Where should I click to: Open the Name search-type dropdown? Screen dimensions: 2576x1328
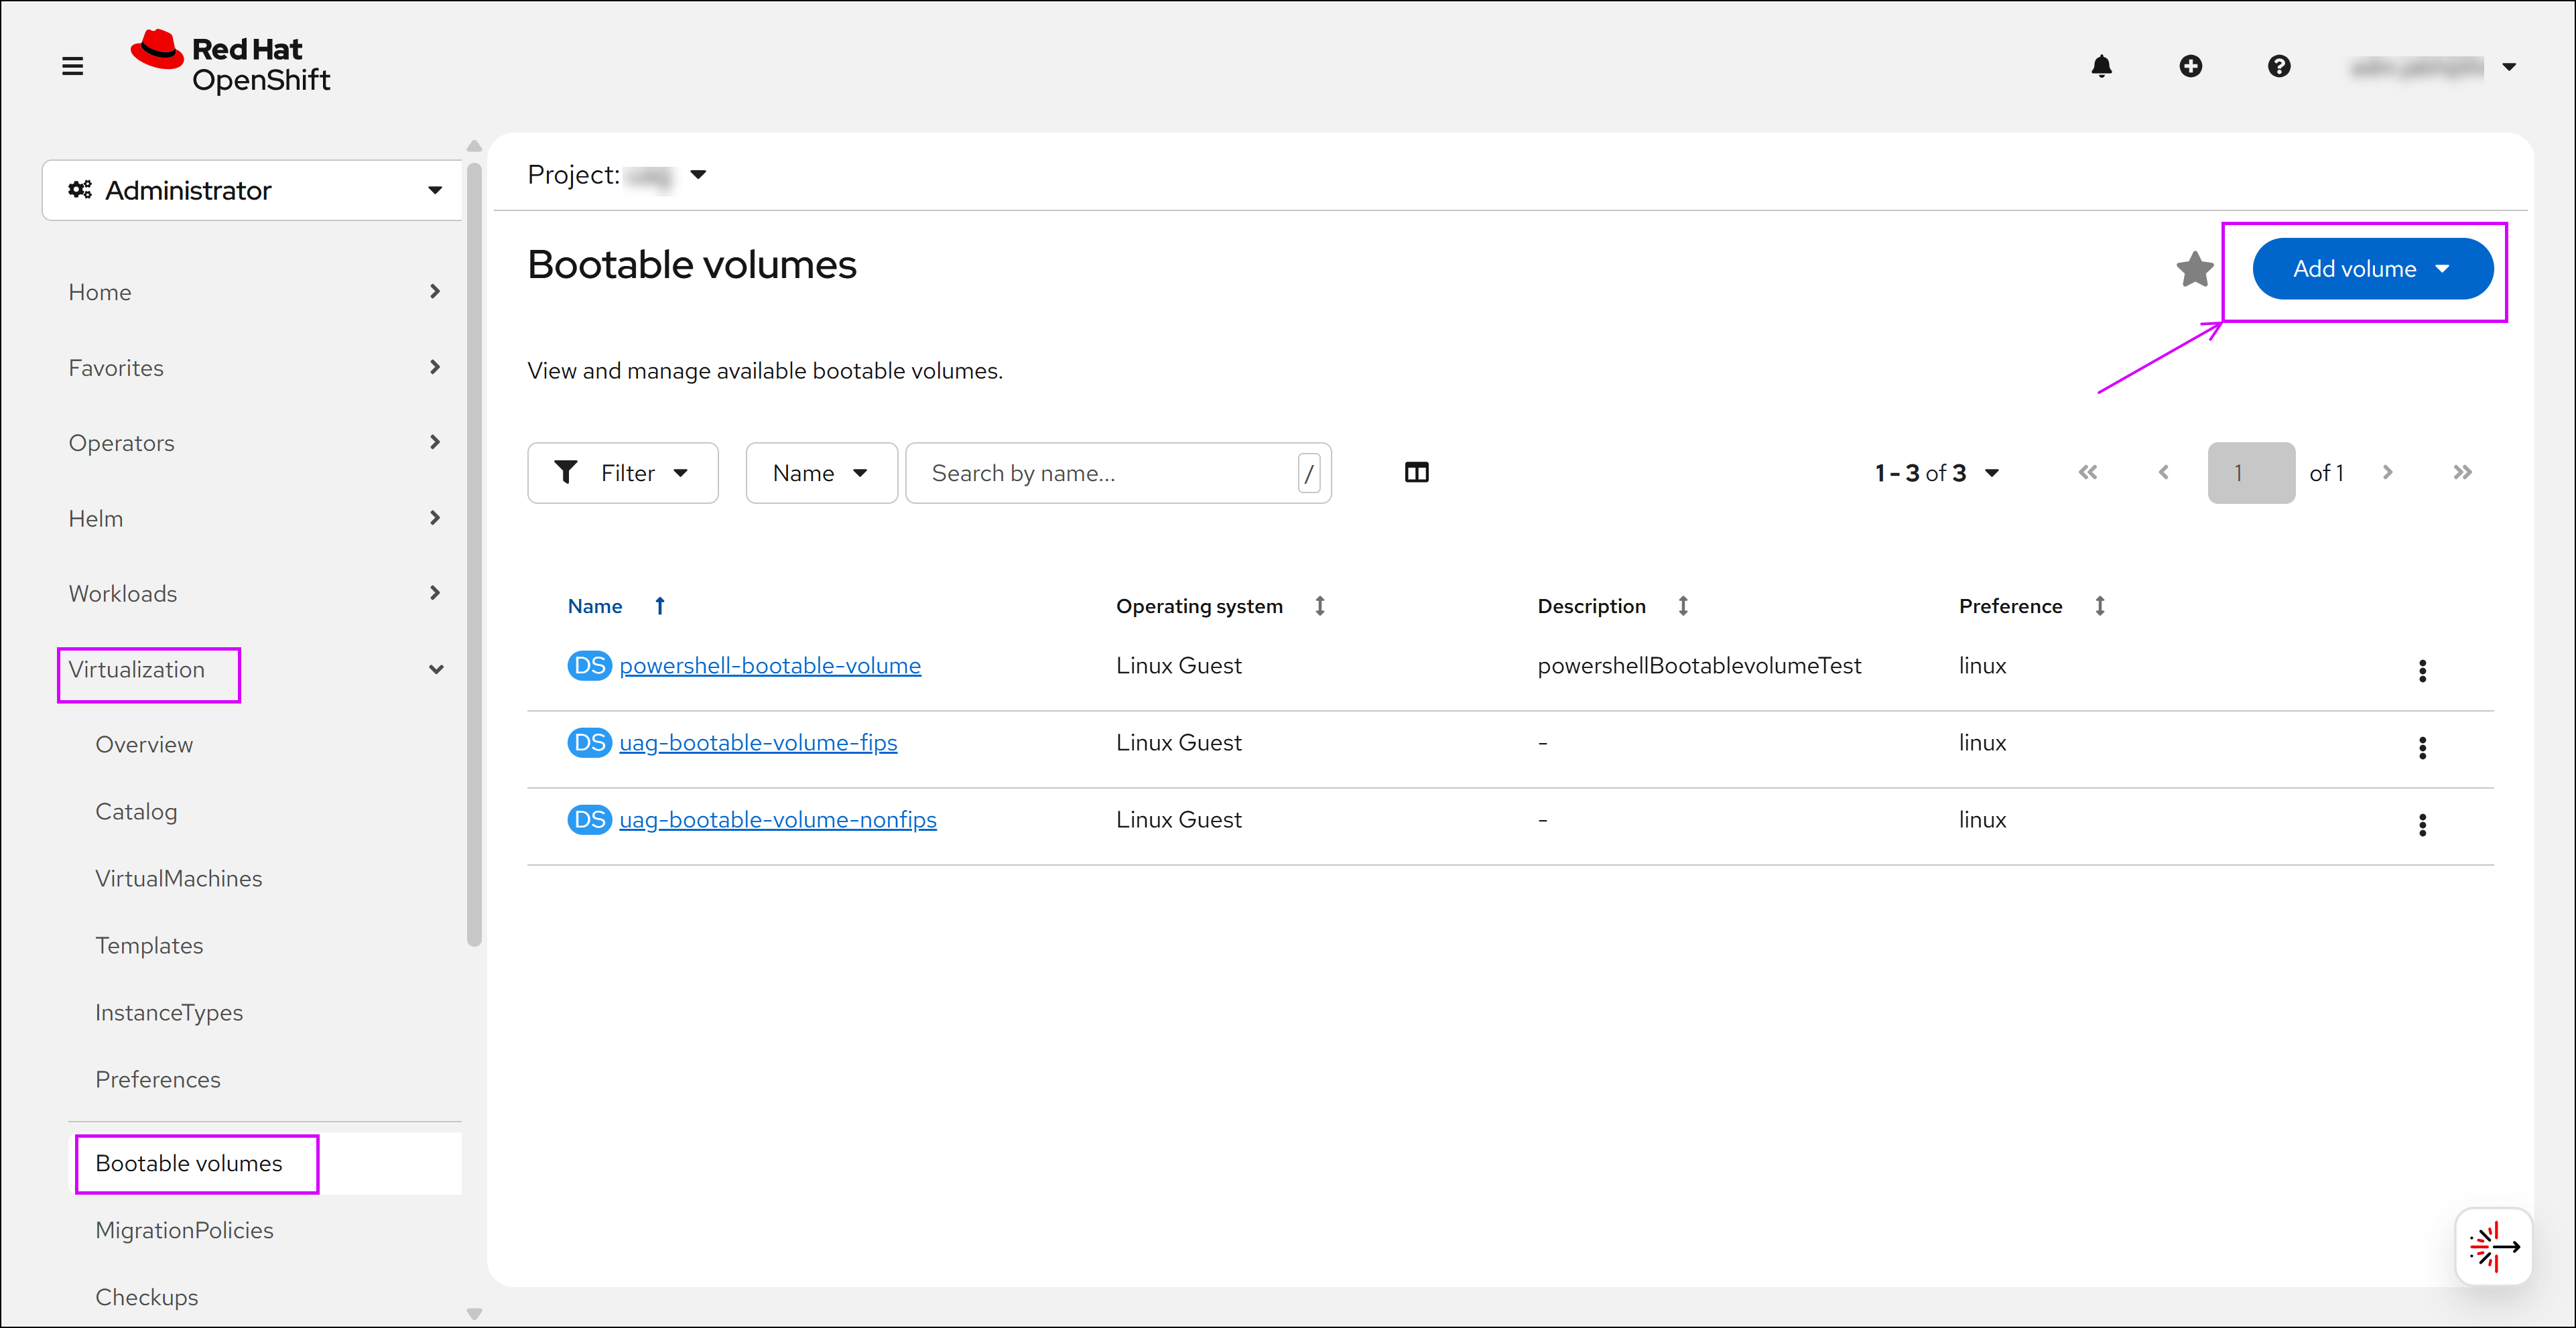(x=821, y=473)
